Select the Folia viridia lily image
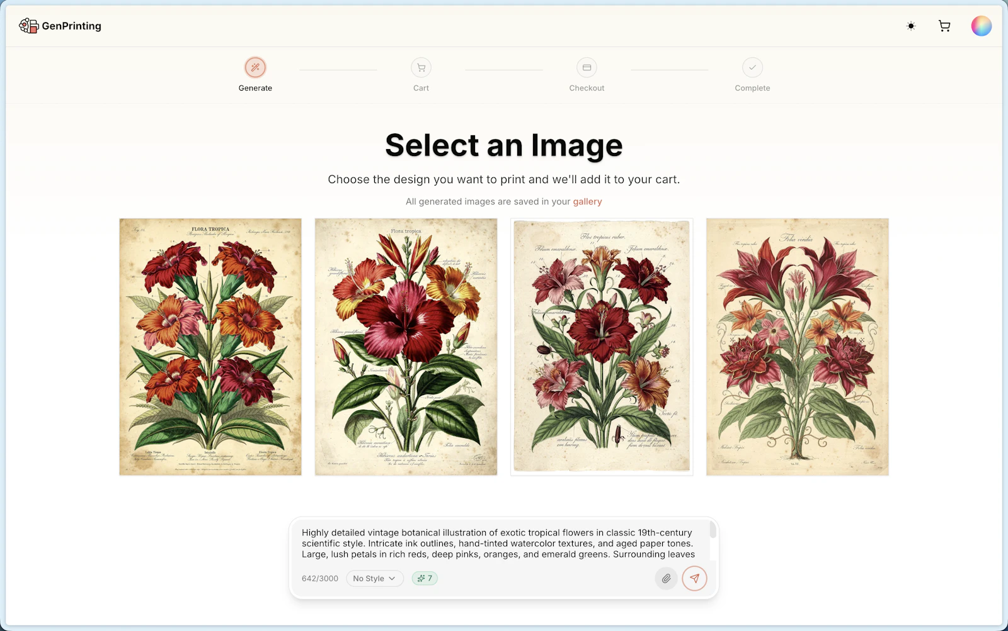 (x=798, y=347)
